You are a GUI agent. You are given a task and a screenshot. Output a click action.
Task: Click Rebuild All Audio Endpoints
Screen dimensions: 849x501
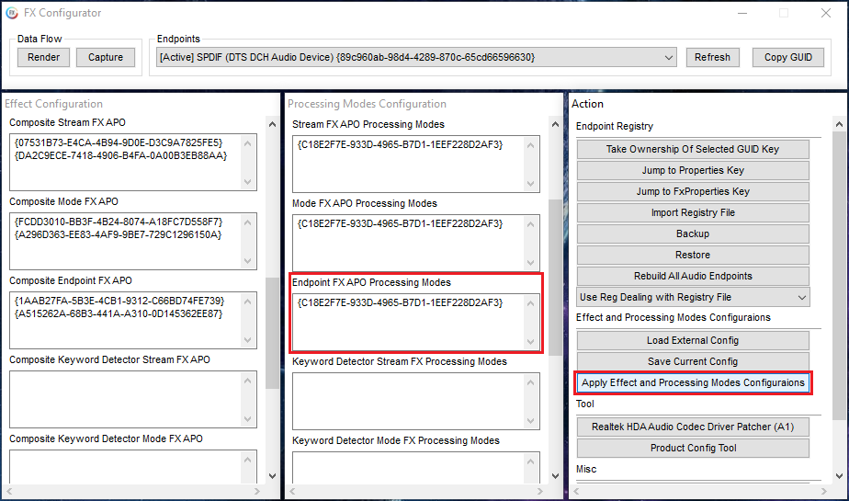pos(693,276)
